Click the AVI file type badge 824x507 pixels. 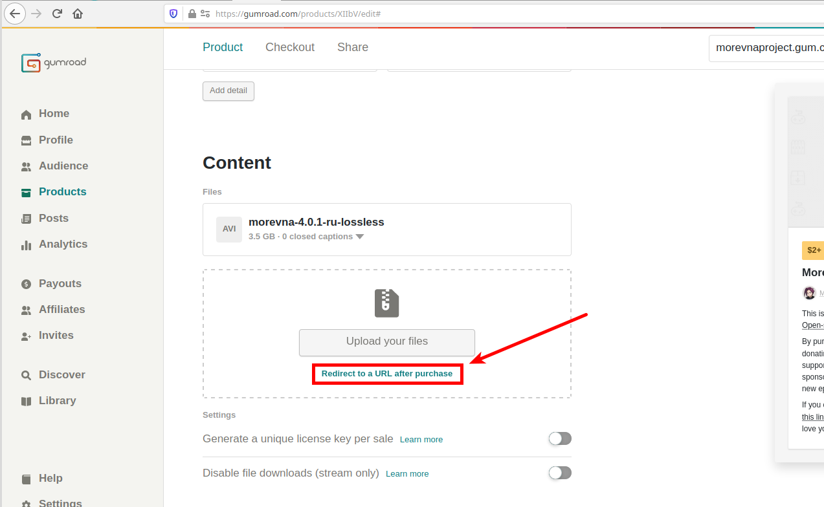(x=229, y=229)
